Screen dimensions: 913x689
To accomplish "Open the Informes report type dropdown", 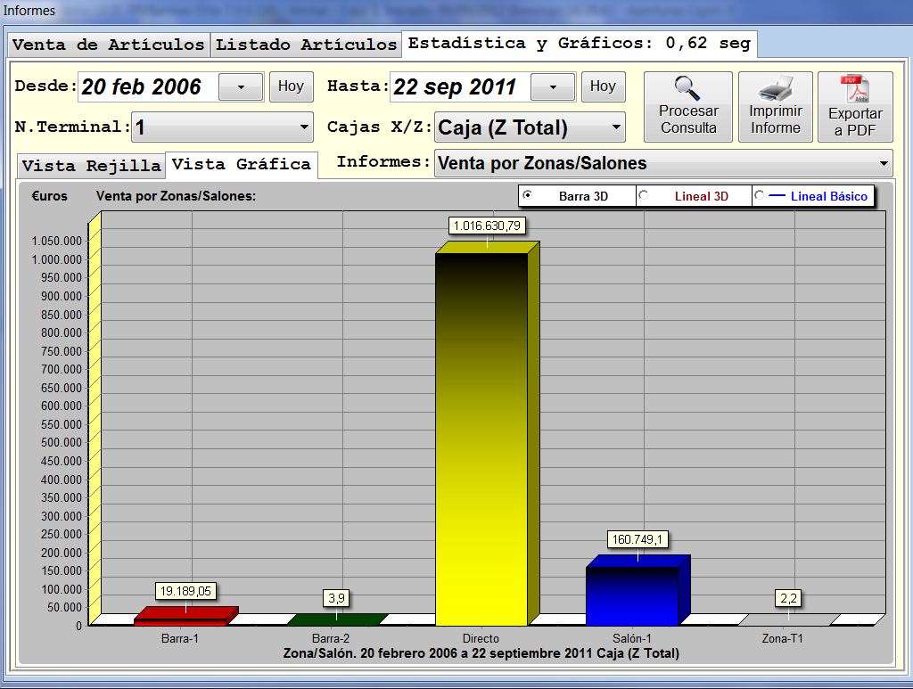I will 883,163.
